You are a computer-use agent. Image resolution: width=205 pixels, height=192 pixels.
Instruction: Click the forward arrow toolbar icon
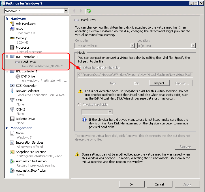81,11
